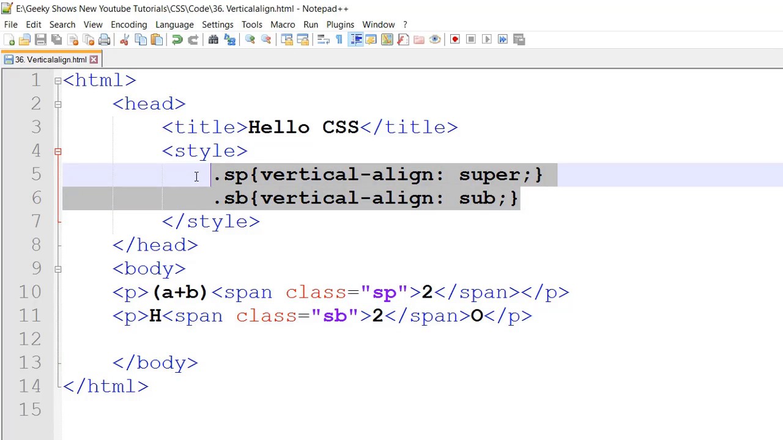Screen dimensions: 783x440
Task: Click the Open file folder icon
Action: coord(24,40)
